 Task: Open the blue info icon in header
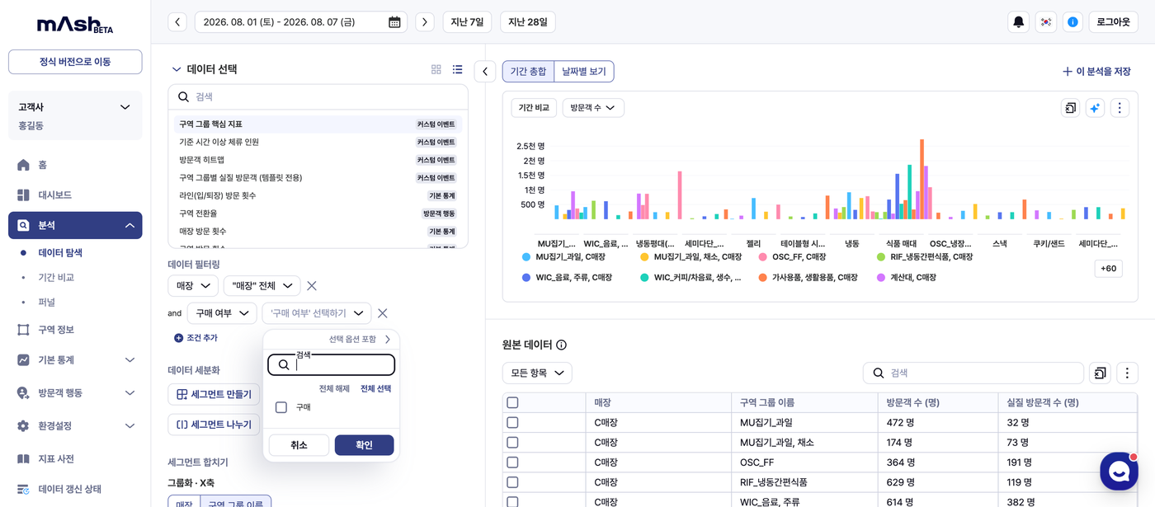click(x=1072, y=22)
